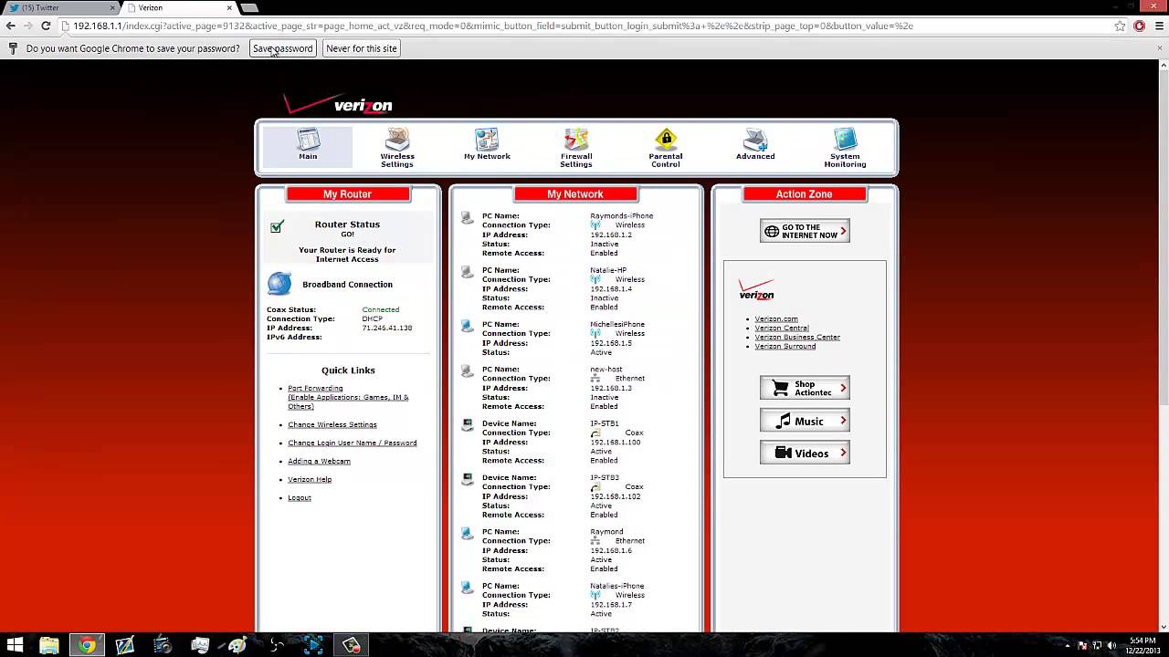The height and width of the screenshot is (657, 1169).
Task: Open Parental Control page
Action: [x=665, y=148]
